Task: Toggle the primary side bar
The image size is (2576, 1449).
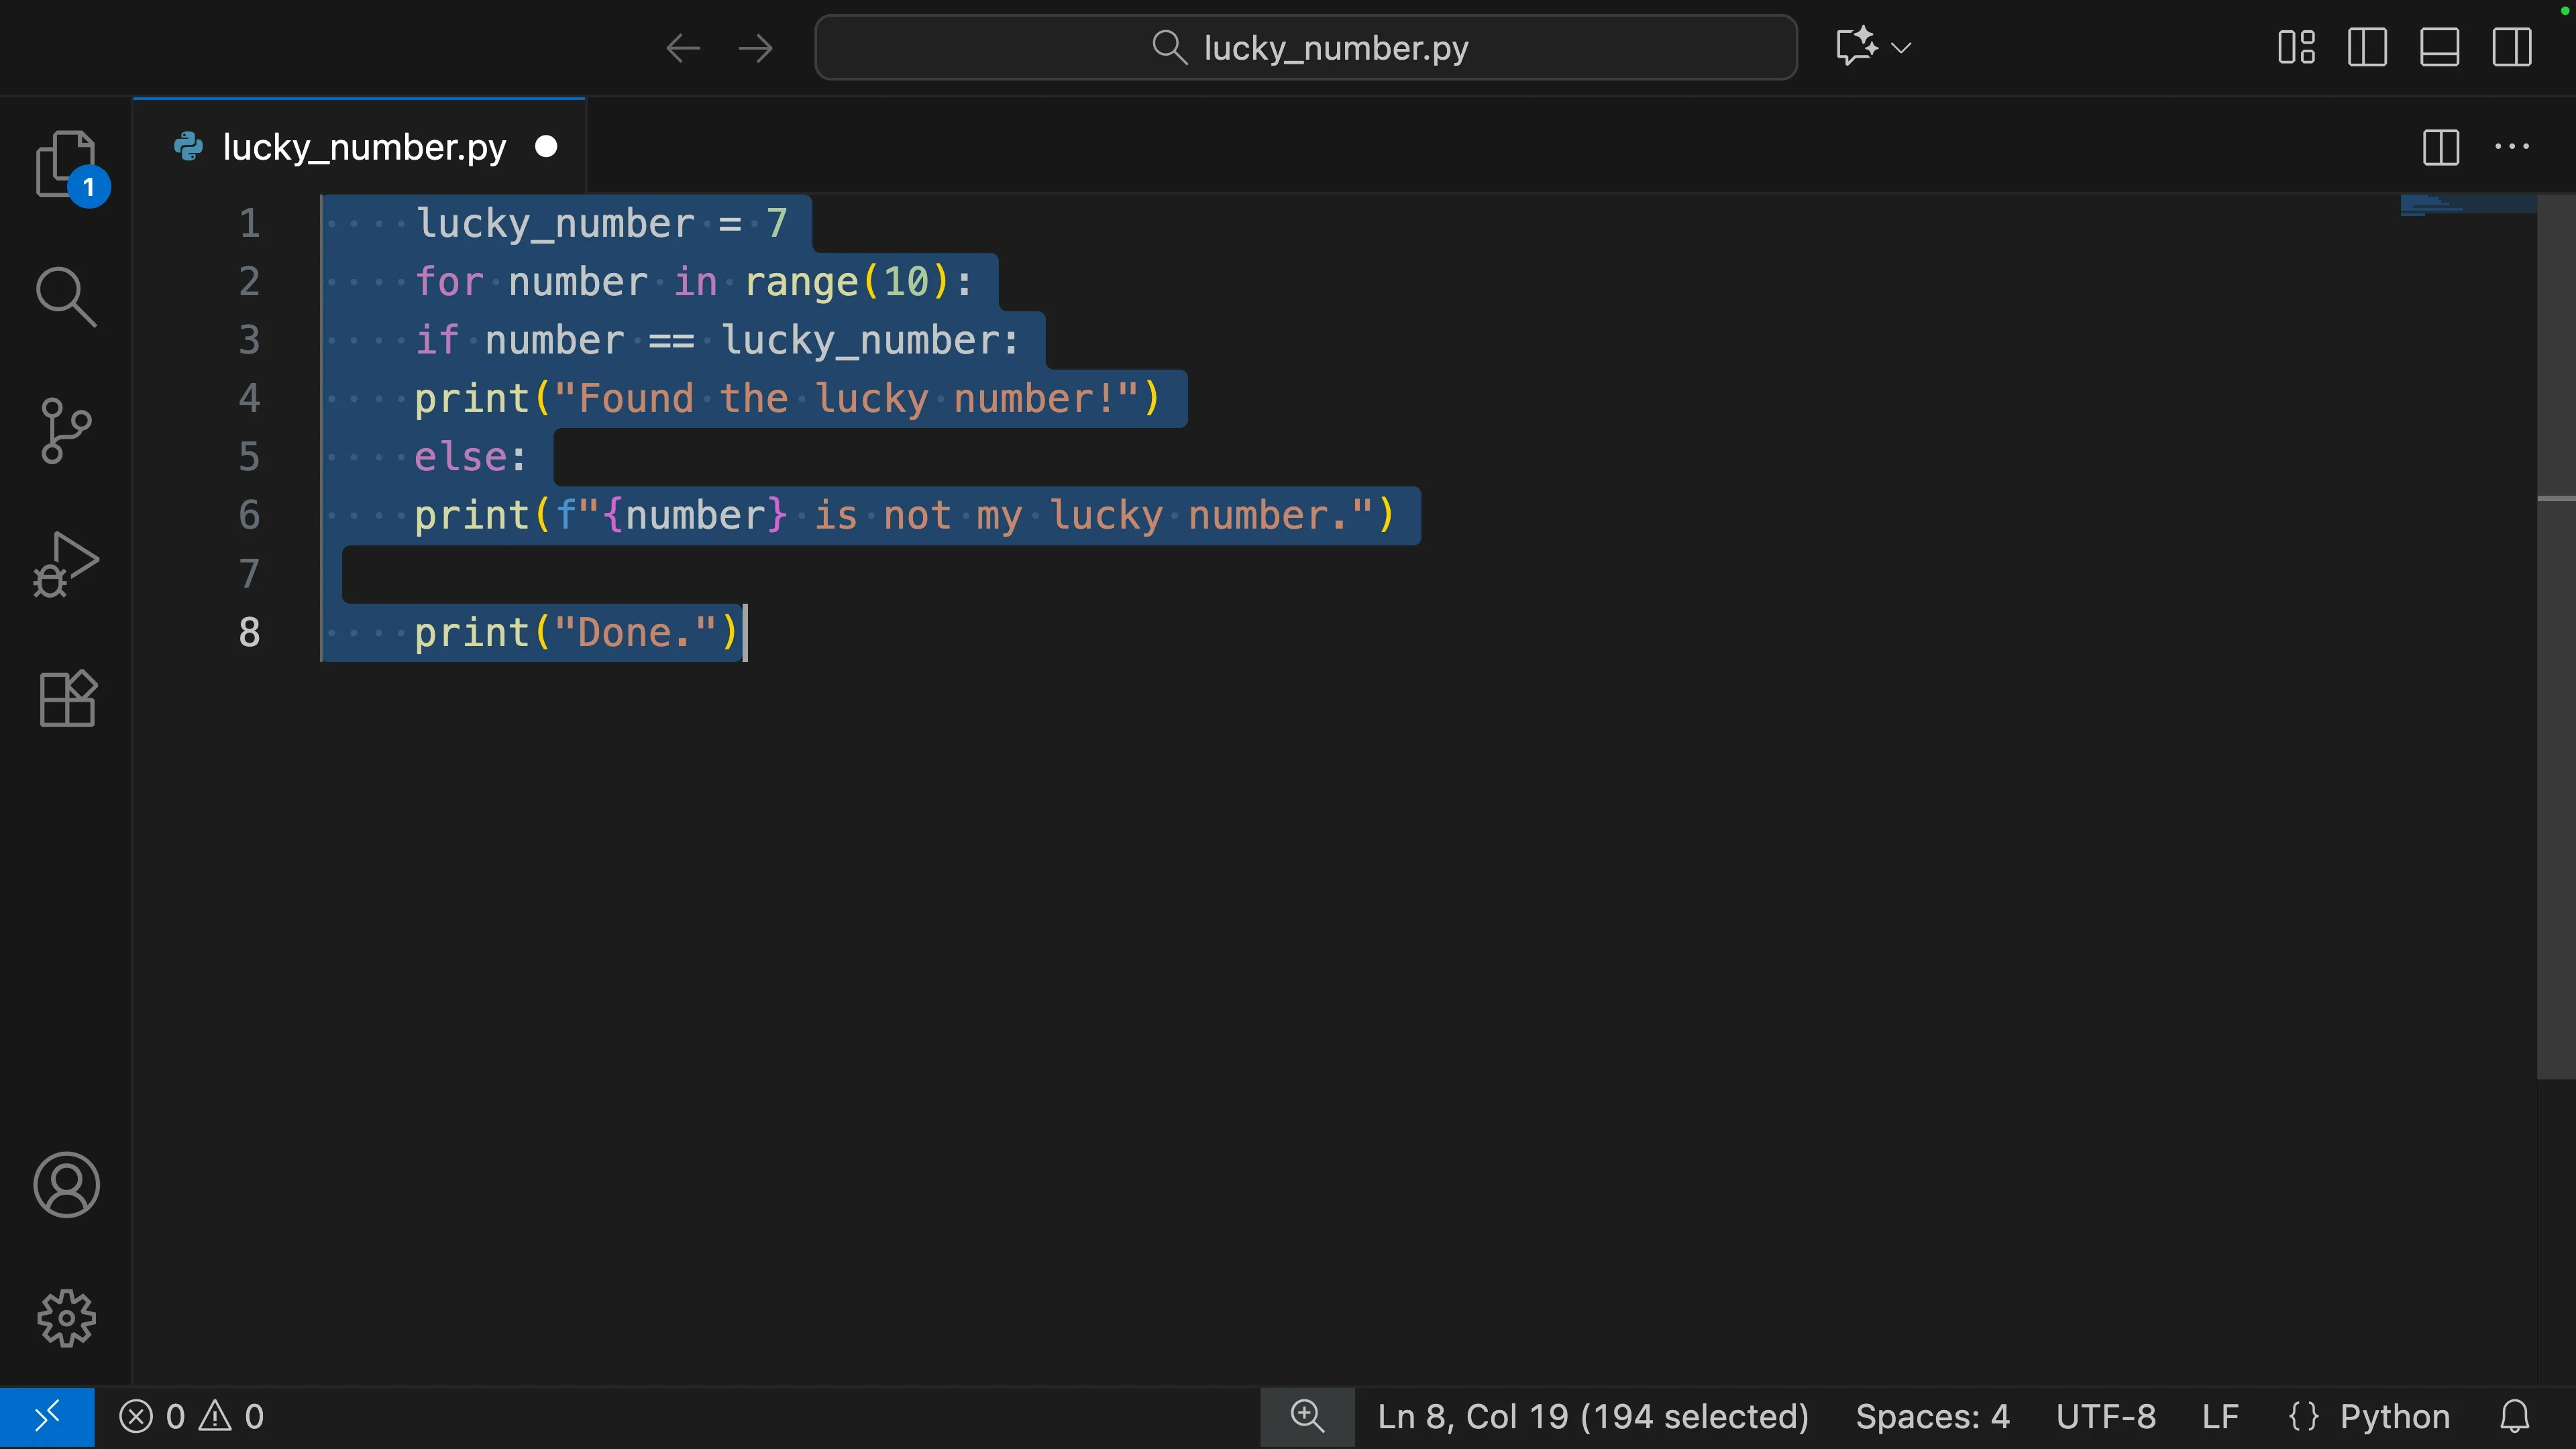Action: pyautogui.click(x=2367, y=47)
